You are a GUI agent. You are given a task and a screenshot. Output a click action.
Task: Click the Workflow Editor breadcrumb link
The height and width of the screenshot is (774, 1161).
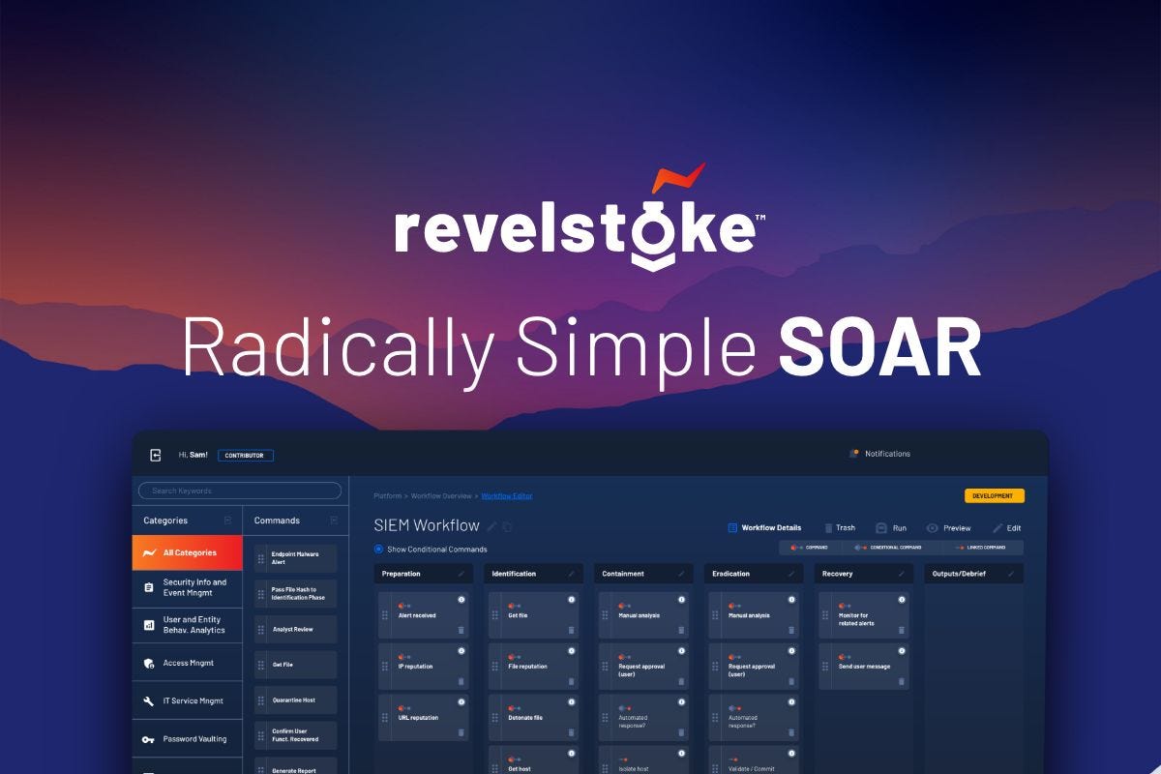tap(507, 496)
